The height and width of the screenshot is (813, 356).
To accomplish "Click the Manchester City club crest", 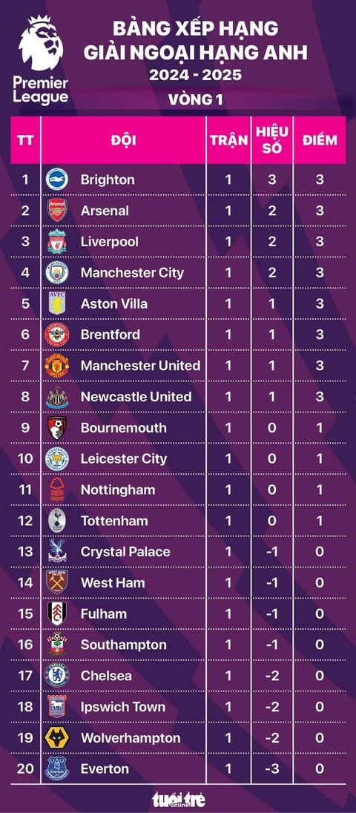I will click(x=57, y=272).
